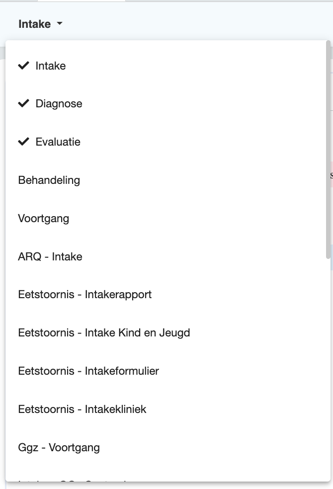
Task: Collapse the filter dropdown via its header
Action: click(40, 23)
